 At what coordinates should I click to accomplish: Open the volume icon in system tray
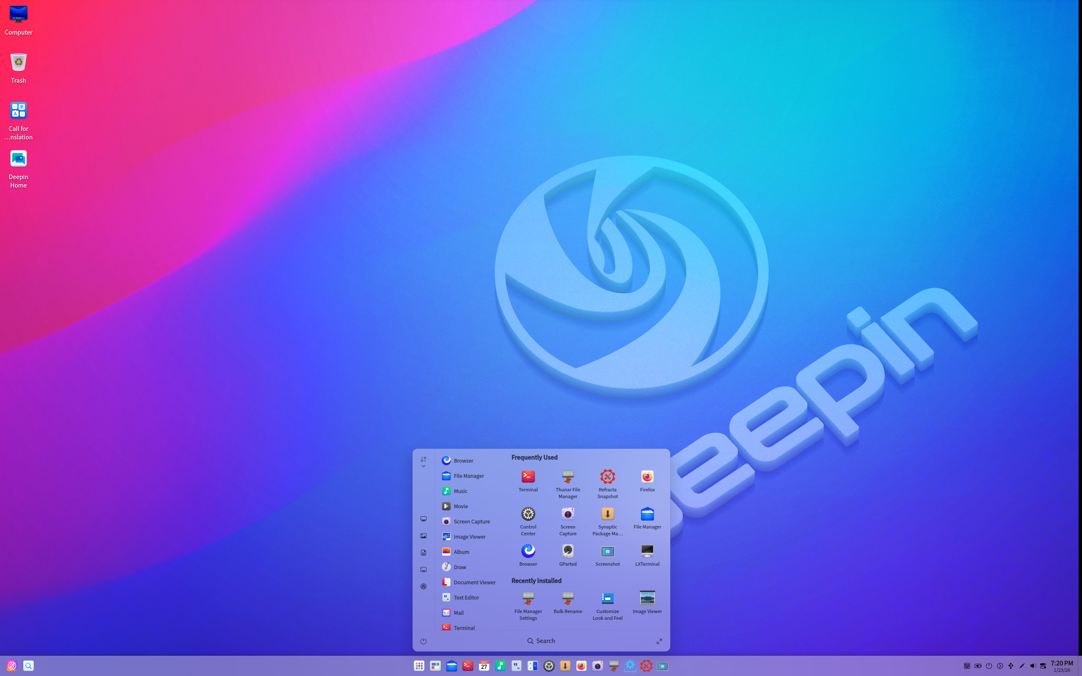(x=1033, y=666)
